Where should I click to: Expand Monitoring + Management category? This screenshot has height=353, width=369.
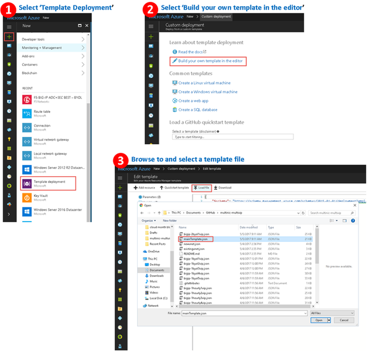pyautogui.click(x=83, y=48)
